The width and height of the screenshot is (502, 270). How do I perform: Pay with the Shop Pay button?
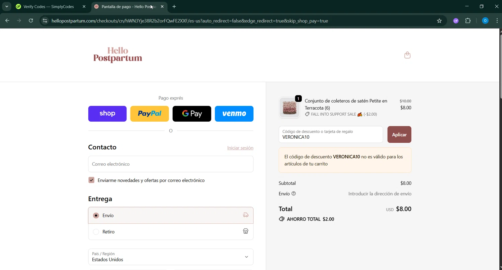click(107, 114)
